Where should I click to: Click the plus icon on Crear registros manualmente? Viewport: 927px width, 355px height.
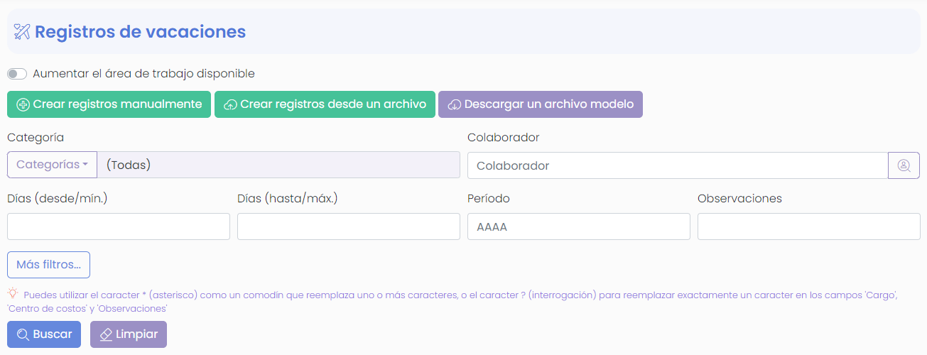[x=23, y=104]
